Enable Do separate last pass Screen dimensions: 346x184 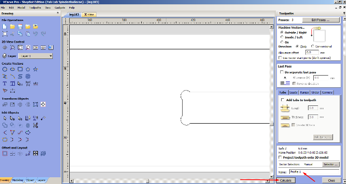[x=282, y=72]
